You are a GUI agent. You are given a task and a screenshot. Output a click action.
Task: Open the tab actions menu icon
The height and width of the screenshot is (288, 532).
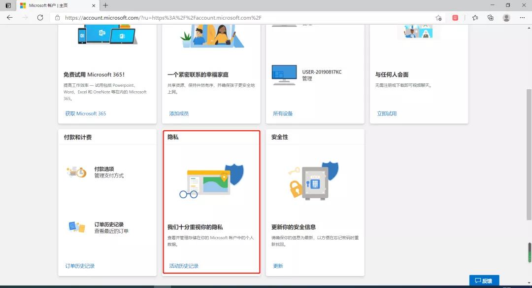click(x=8, y=5)
